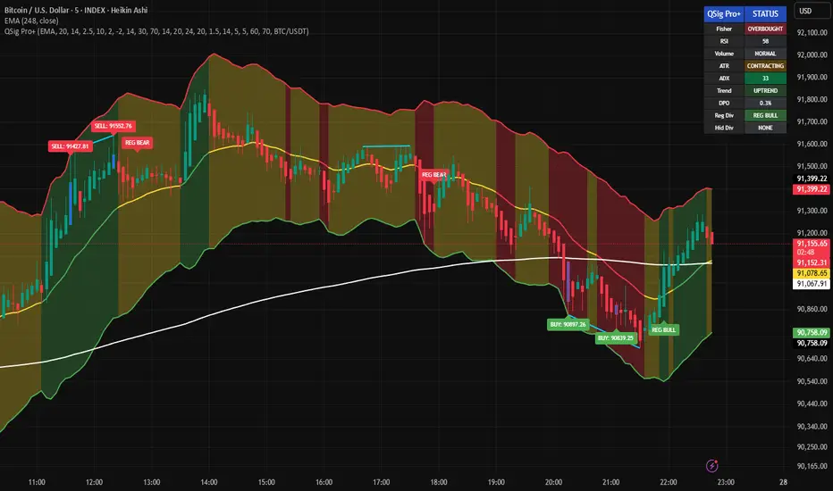
Task: Click the BUY: 90839.25 signal label
Action: (x=615, y=338)
